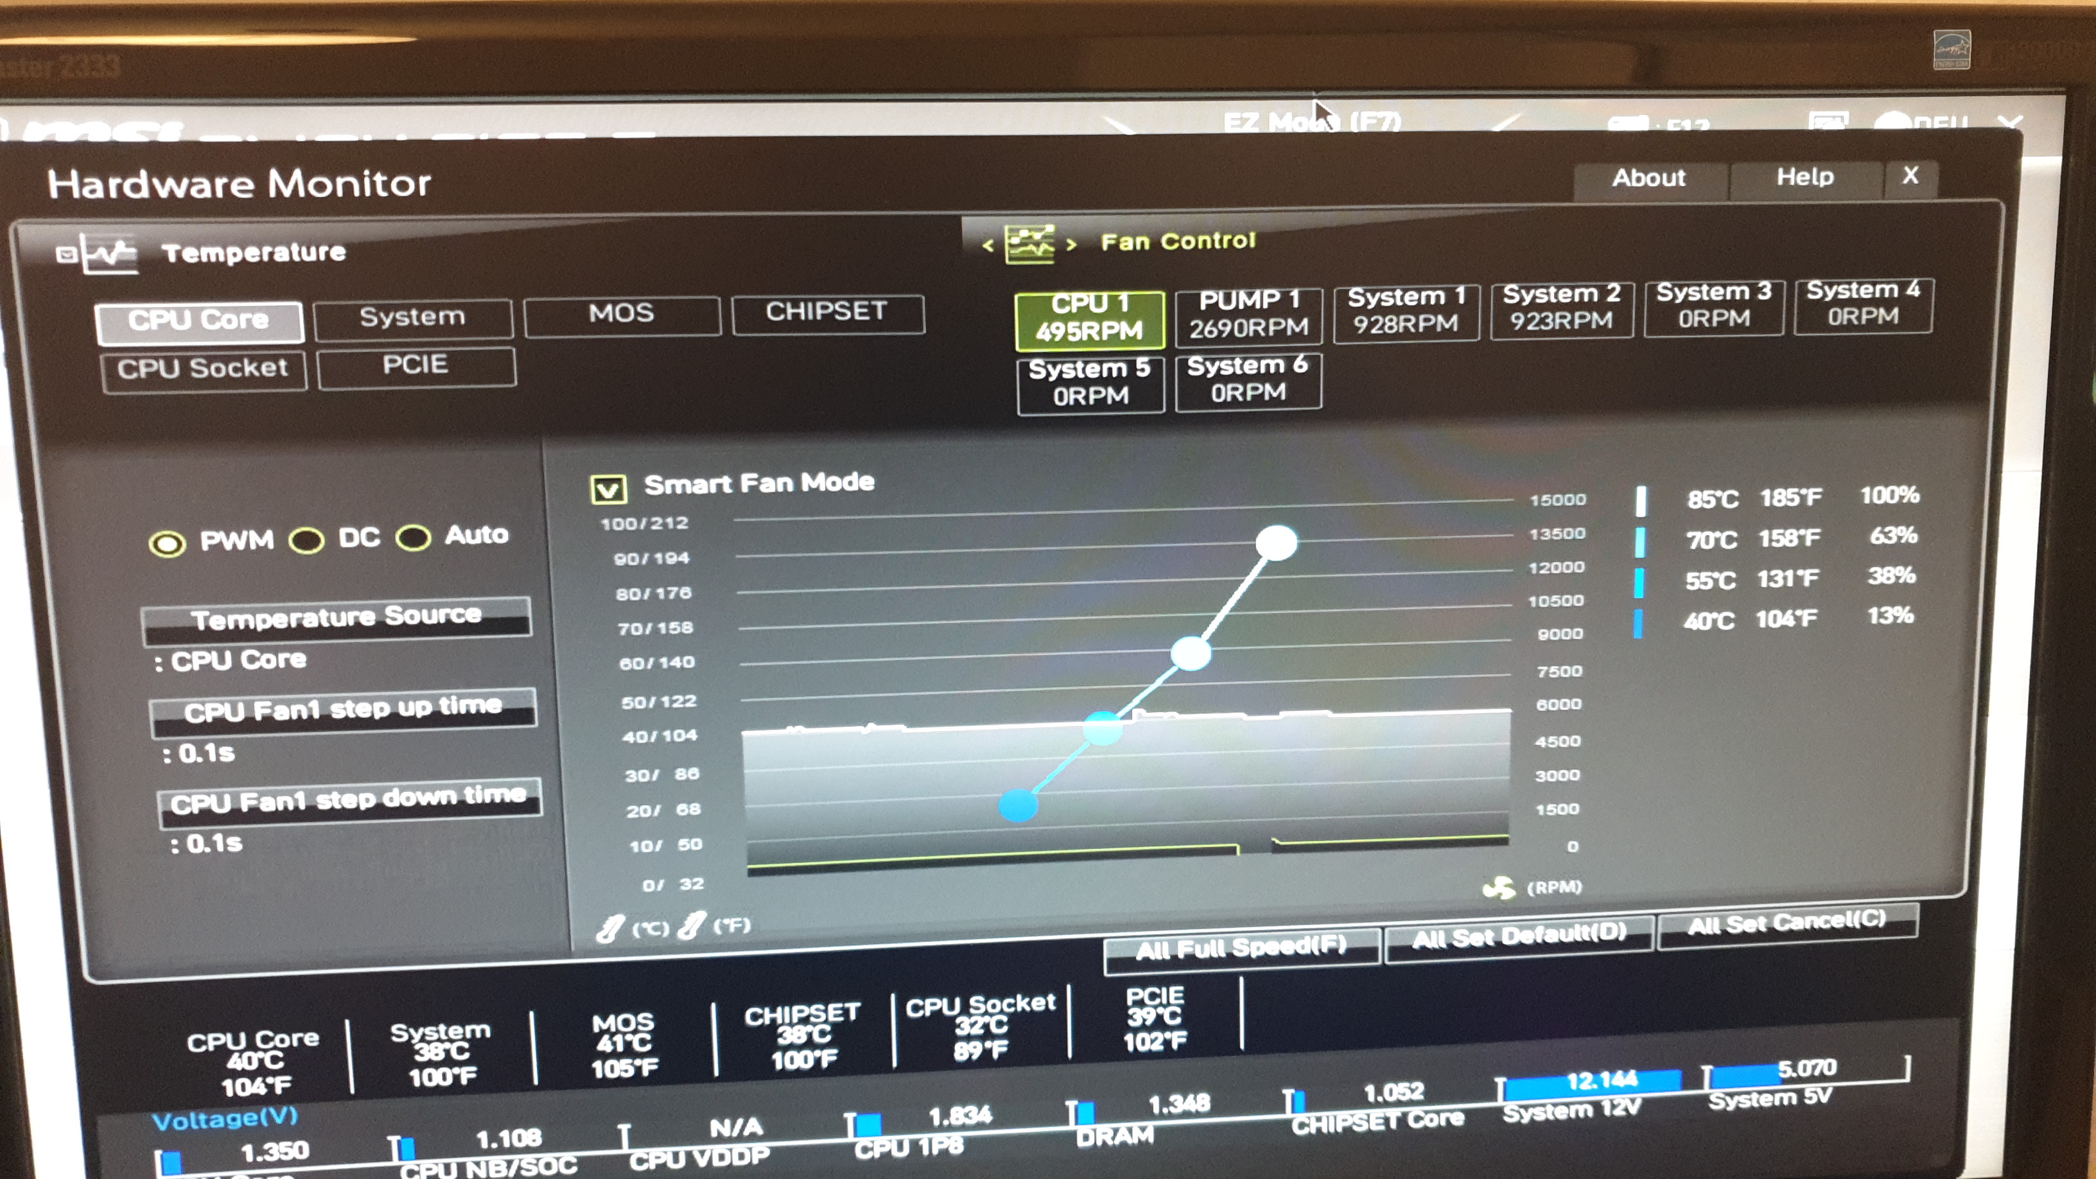The image size is (2096, 1179).
Task: Click the Fan Control chart icon
Action: [1029, 244]
